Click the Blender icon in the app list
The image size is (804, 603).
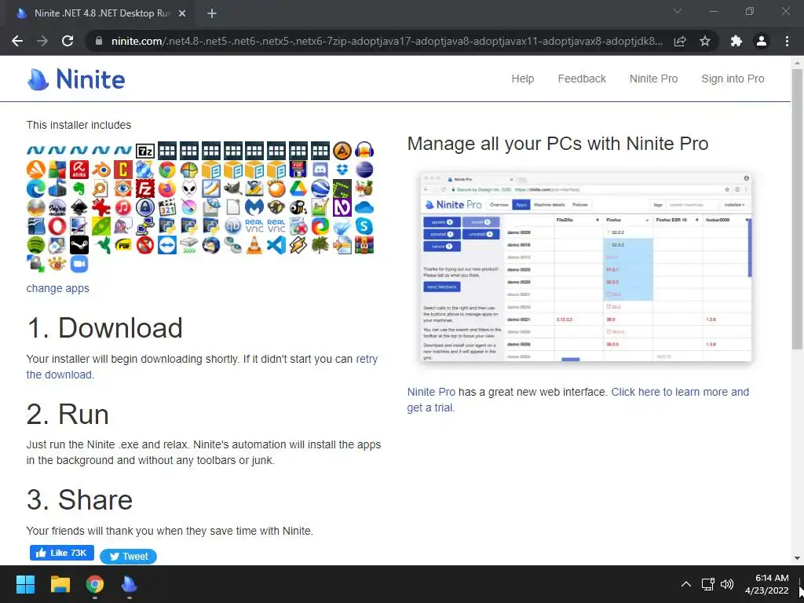101,170
